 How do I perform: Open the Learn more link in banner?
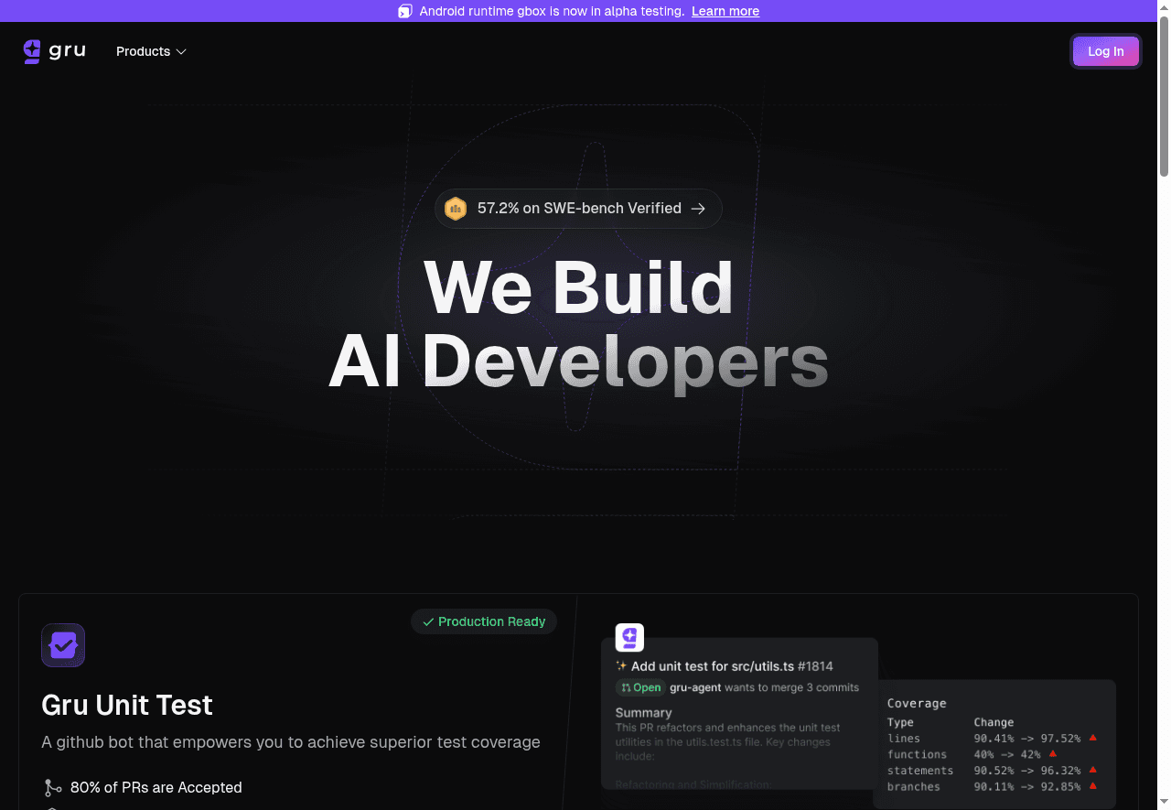point(725,11)
